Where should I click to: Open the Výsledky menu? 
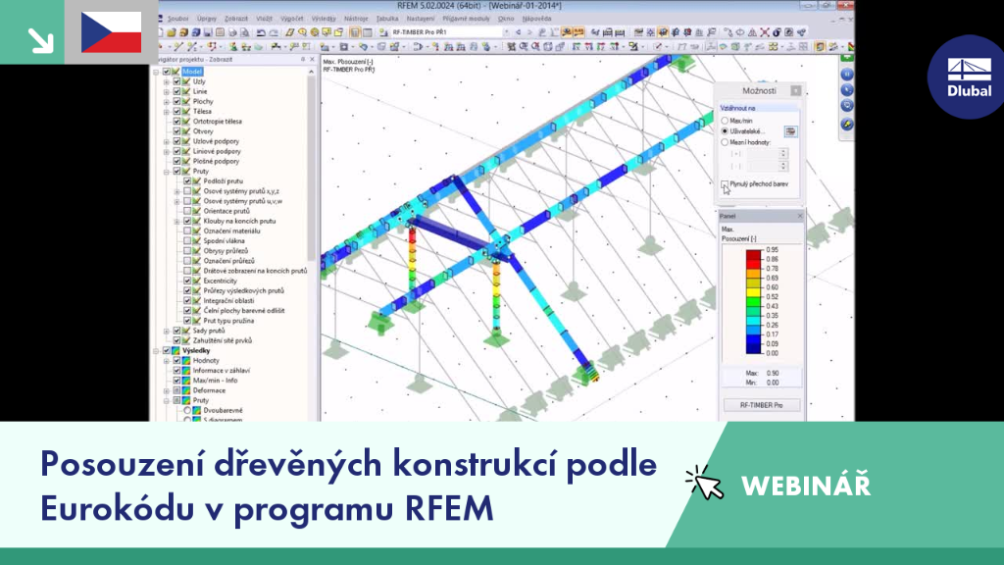pyautogui.click(x=324, y=19)
